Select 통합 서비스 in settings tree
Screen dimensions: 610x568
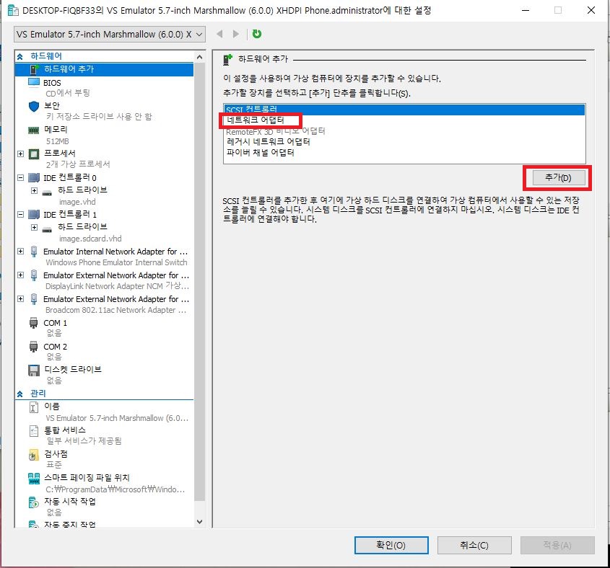click(x=65, y=430)
